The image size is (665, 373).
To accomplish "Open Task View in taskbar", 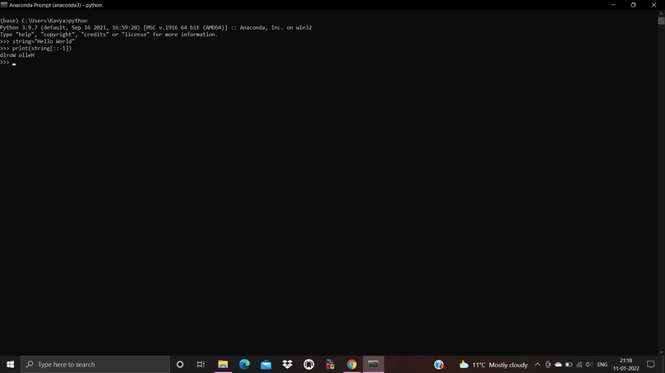I will [x=201, y=364].
